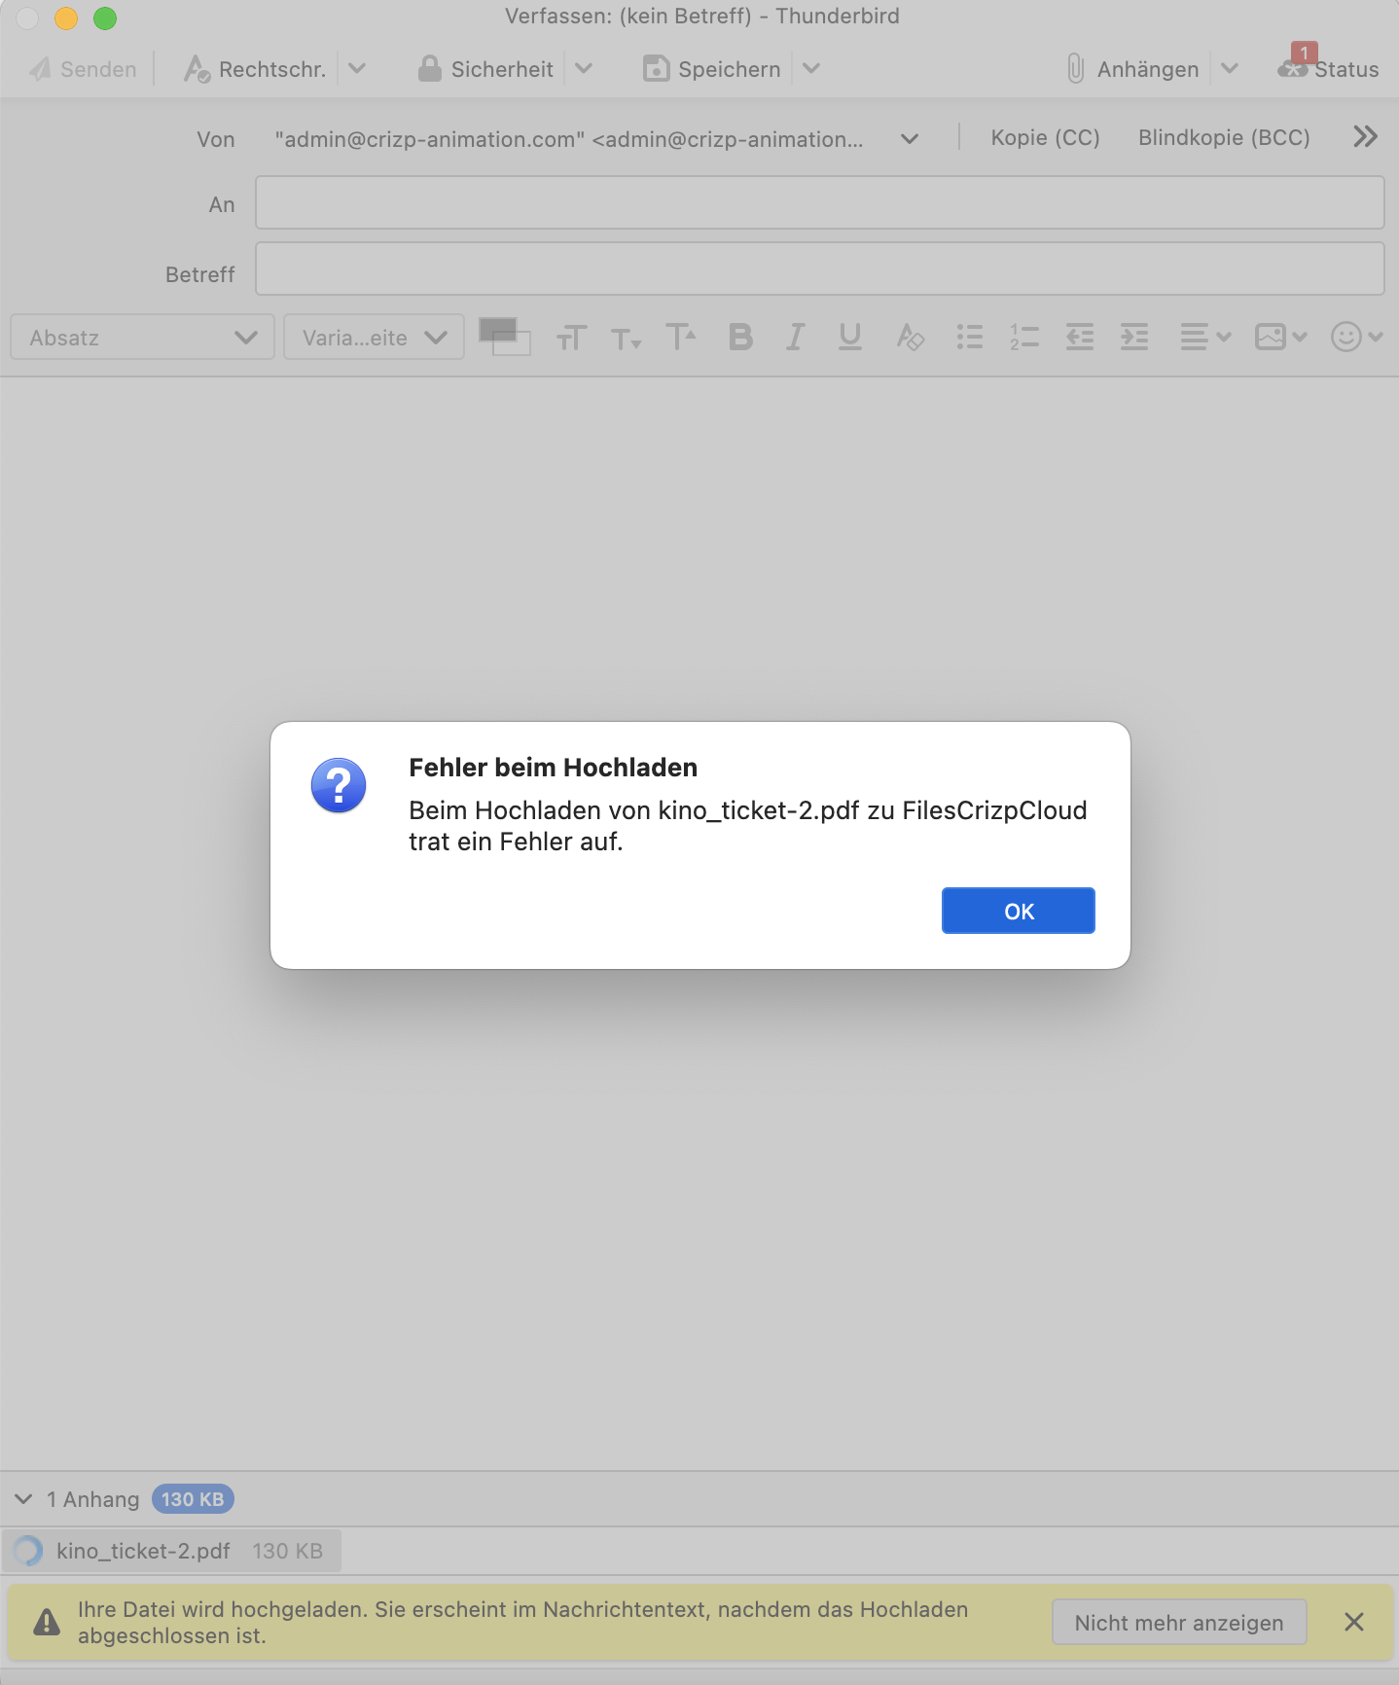This screenshot has width=1399, height=1685.
Task: Close the upload notification bar
Action: pyautogui.click(x=1354, y=1622)
